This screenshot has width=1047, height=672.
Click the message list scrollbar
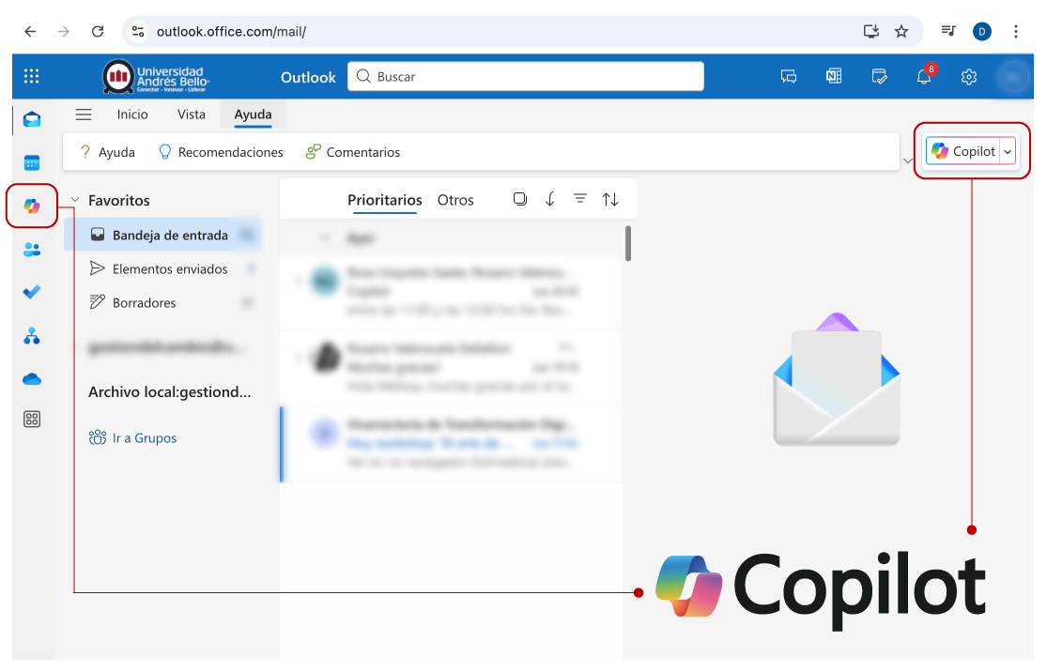(x=627, y=244)
